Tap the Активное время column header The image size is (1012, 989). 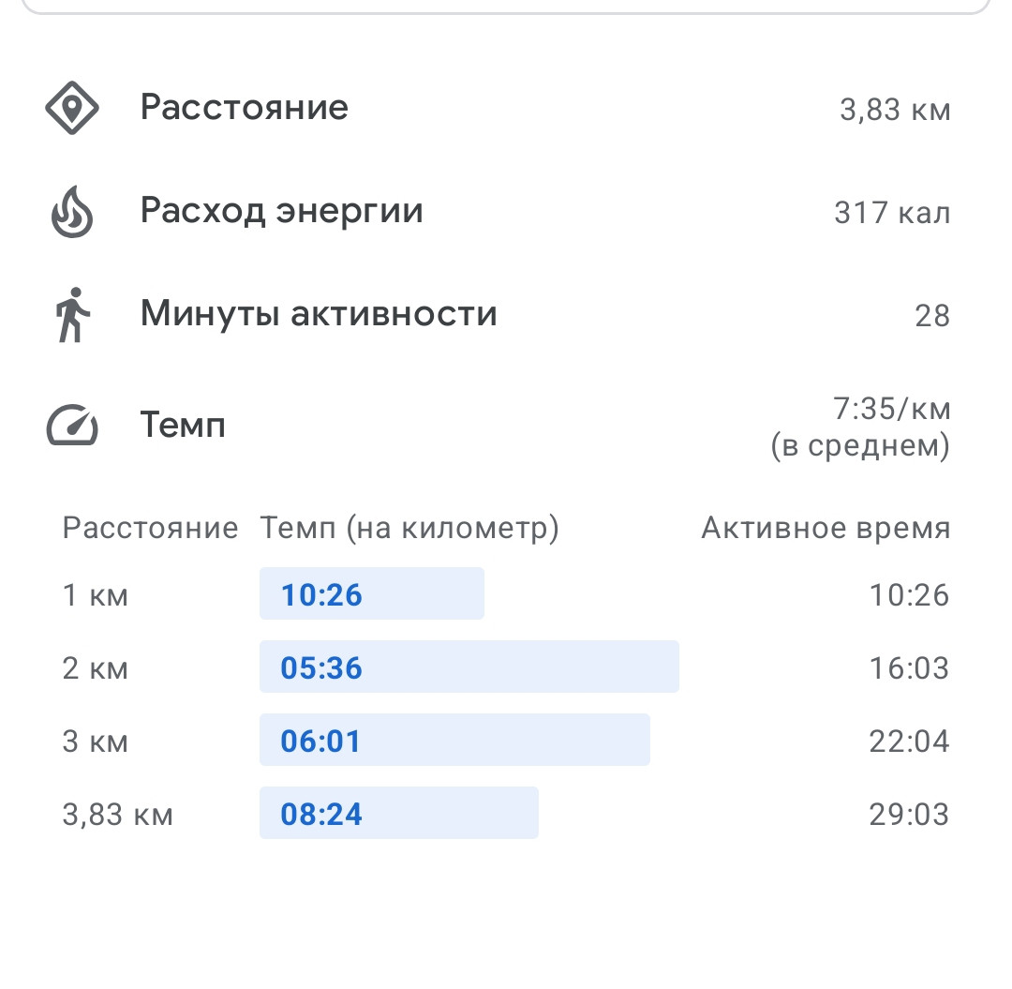point(826,528)
